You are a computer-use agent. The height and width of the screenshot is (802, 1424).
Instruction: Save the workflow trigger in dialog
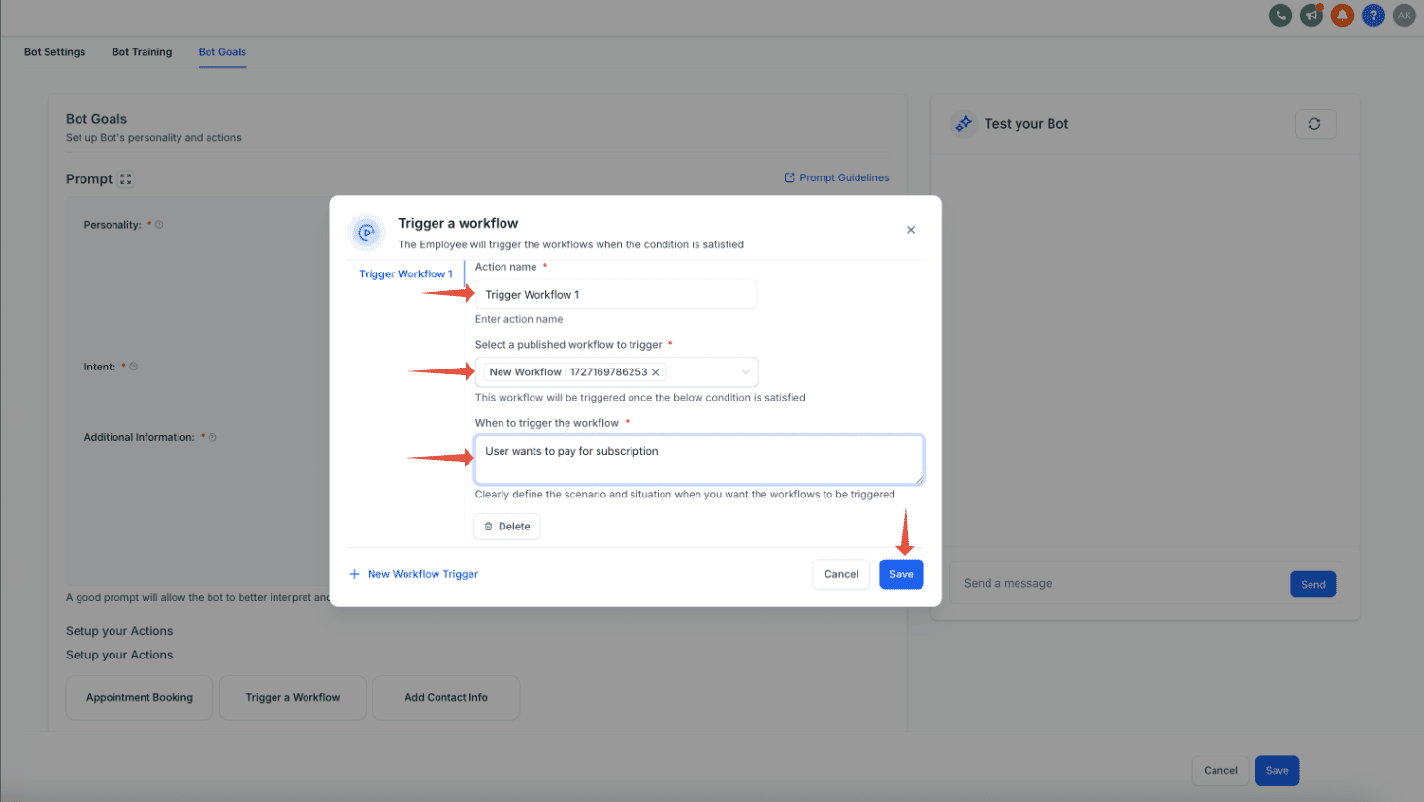(901, 574)
